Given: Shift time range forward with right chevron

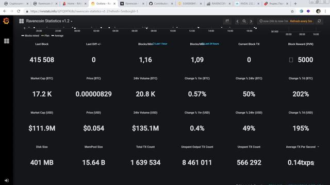Looking at the screenshot, I should (x=251, y=21).
